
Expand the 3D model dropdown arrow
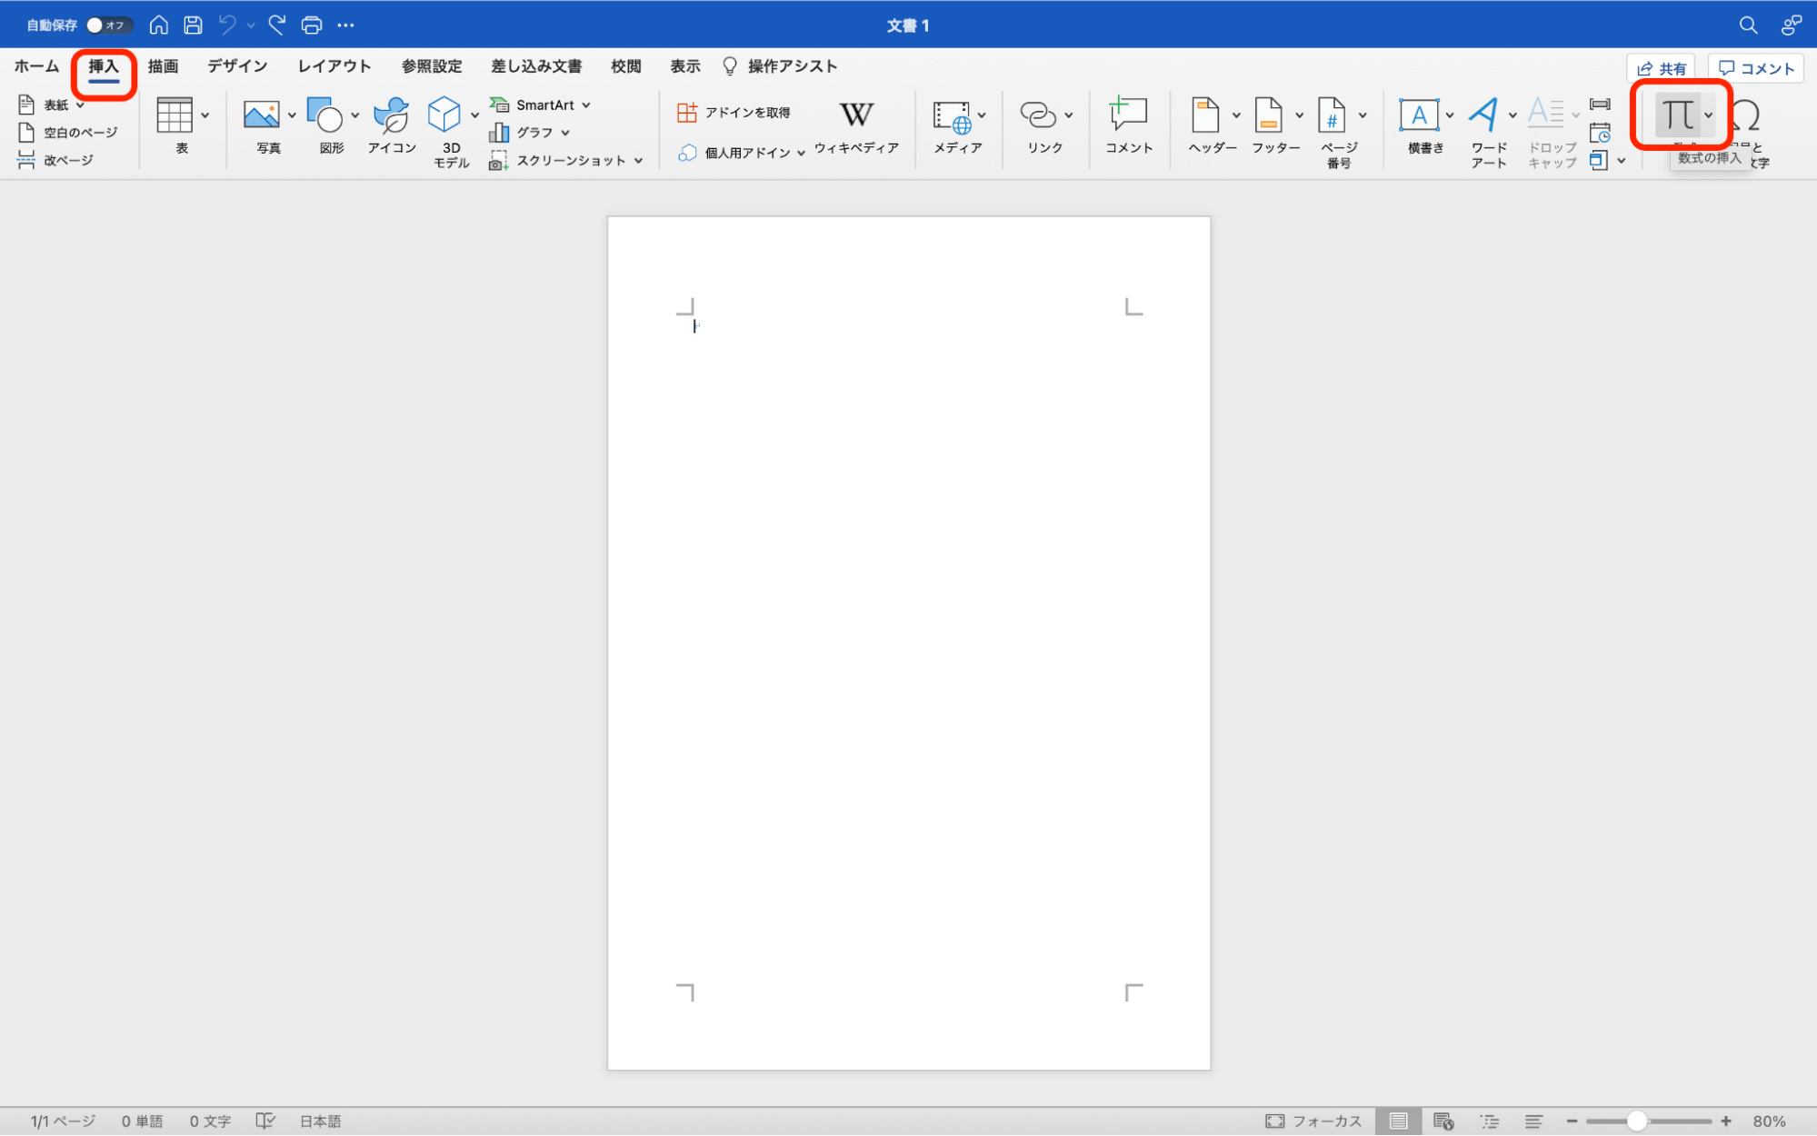point(474,115)
